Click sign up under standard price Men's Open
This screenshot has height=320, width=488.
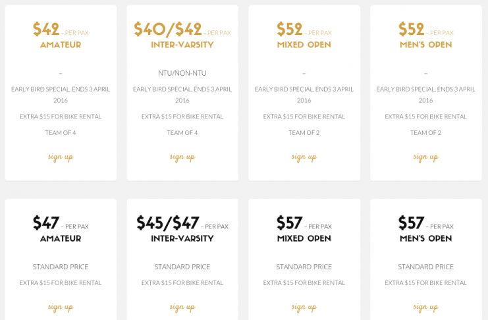[x=425, y=307]
